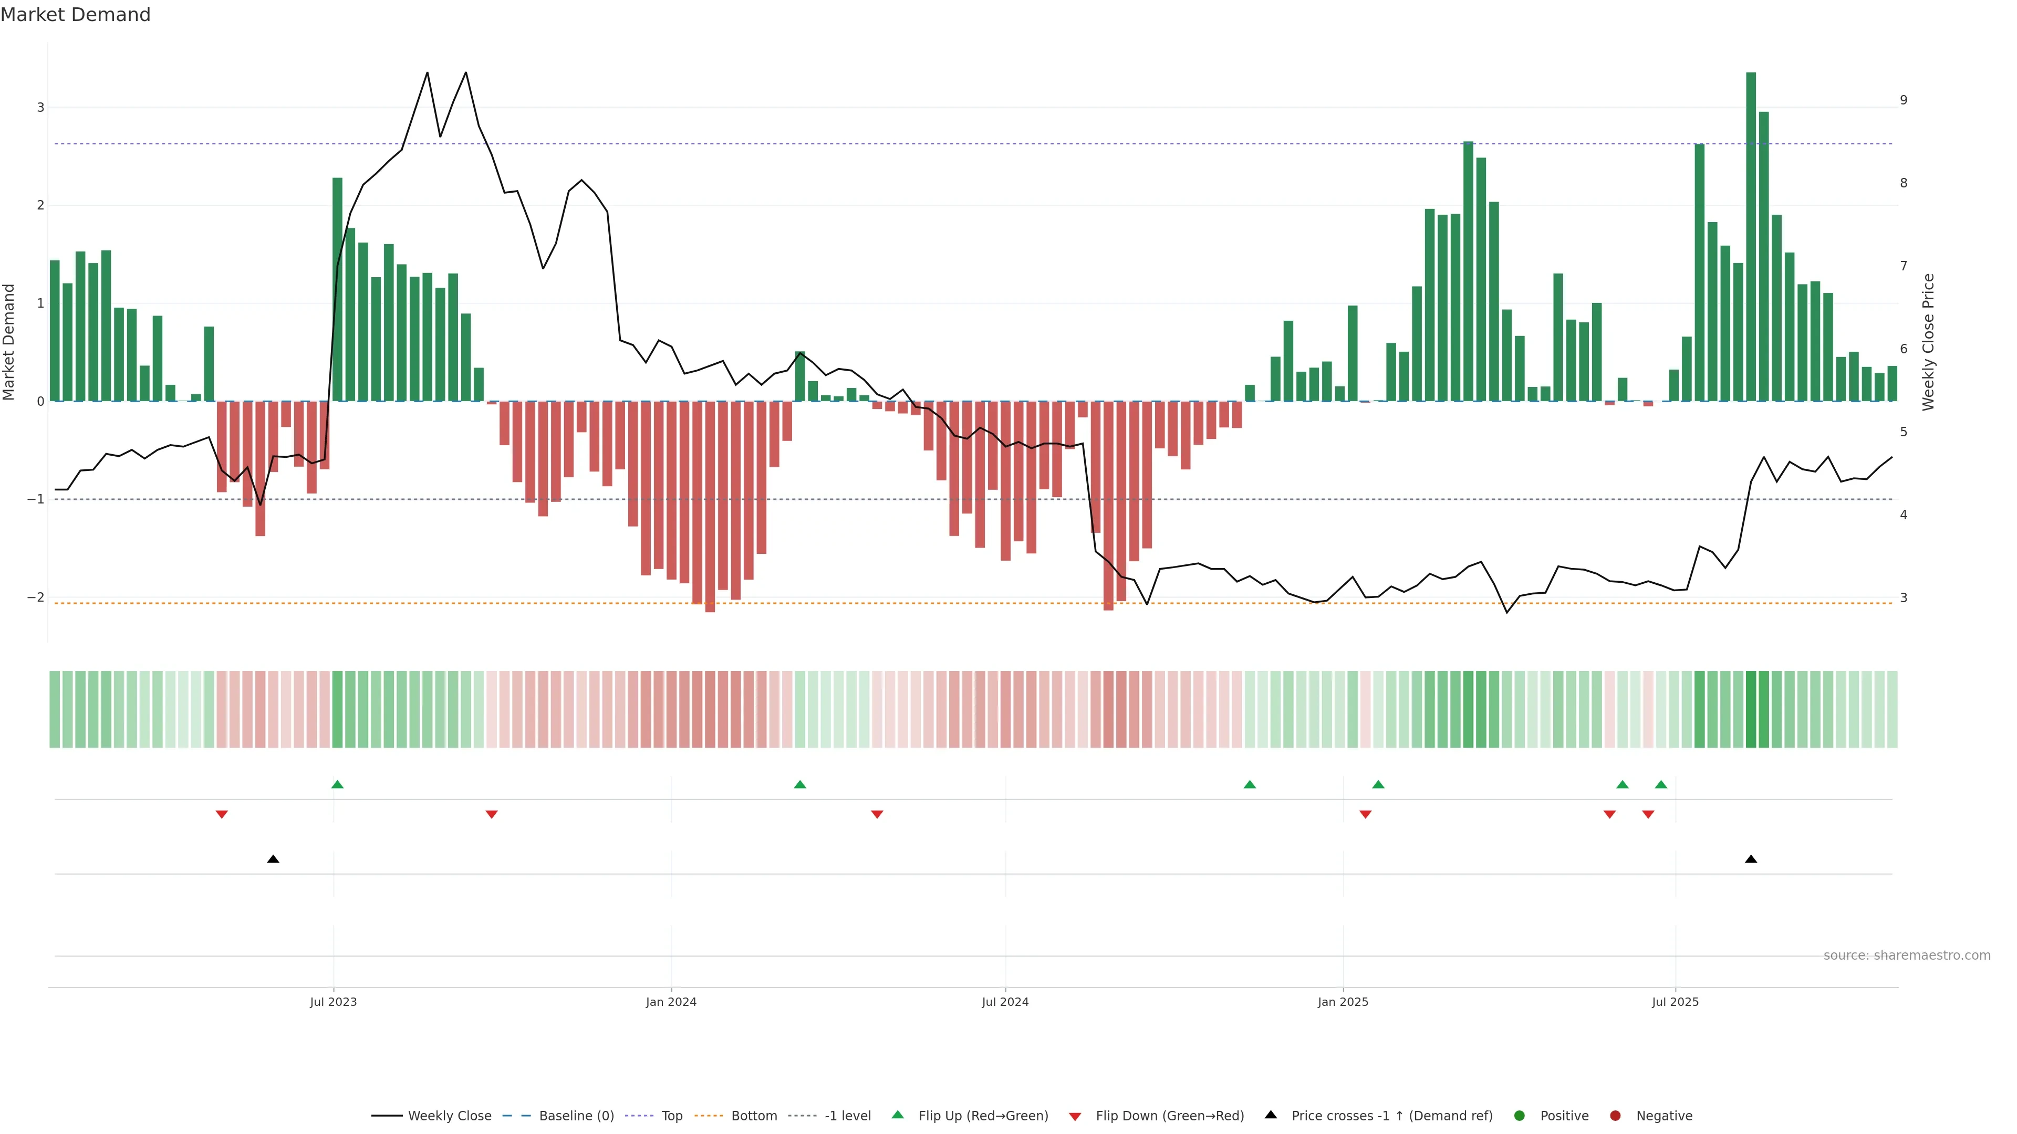Click the Market Demand chart title
The height and width of the screenshot is (1134, 2017).
point(75,15)
